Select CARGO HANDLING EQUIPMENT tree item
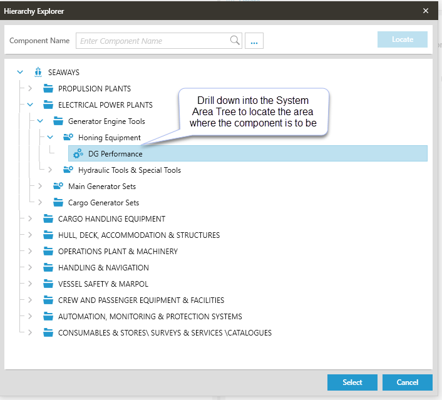Viewport: 442px width, 400px height. coord(111,219)
